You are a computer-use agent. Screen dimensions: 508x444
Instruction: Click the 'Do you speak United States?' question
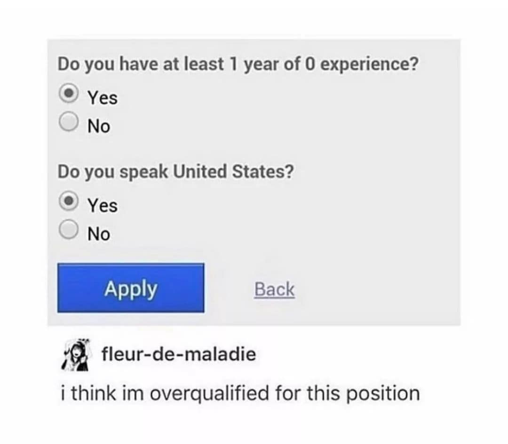tap(175, 171)
